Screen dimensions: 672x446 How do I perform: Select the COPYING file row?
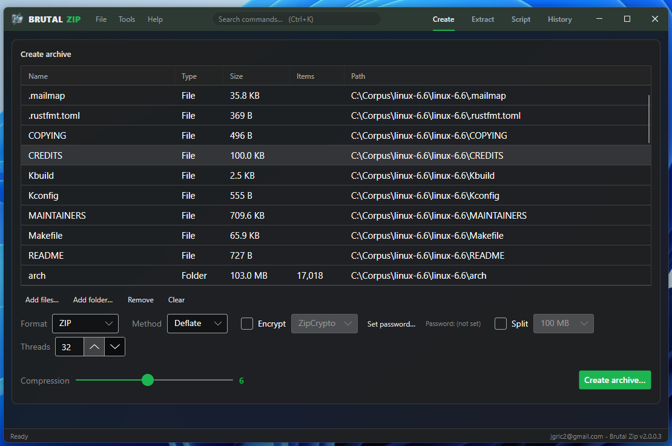coord(335,136)
